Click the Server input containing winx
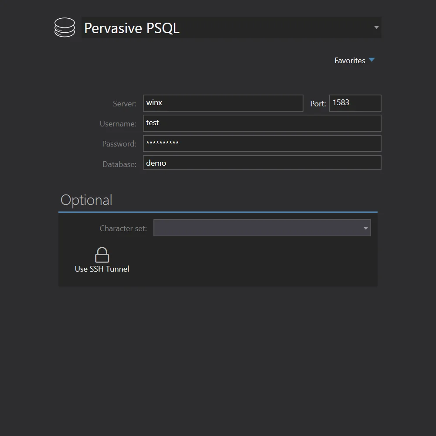The width and height of the screenshot is (436, 436). coord(222,103)
